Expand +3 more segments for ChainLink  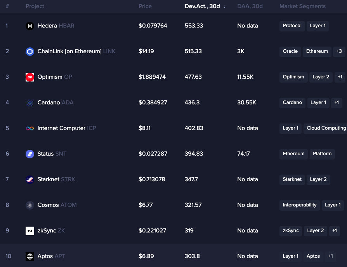(339, 51)
